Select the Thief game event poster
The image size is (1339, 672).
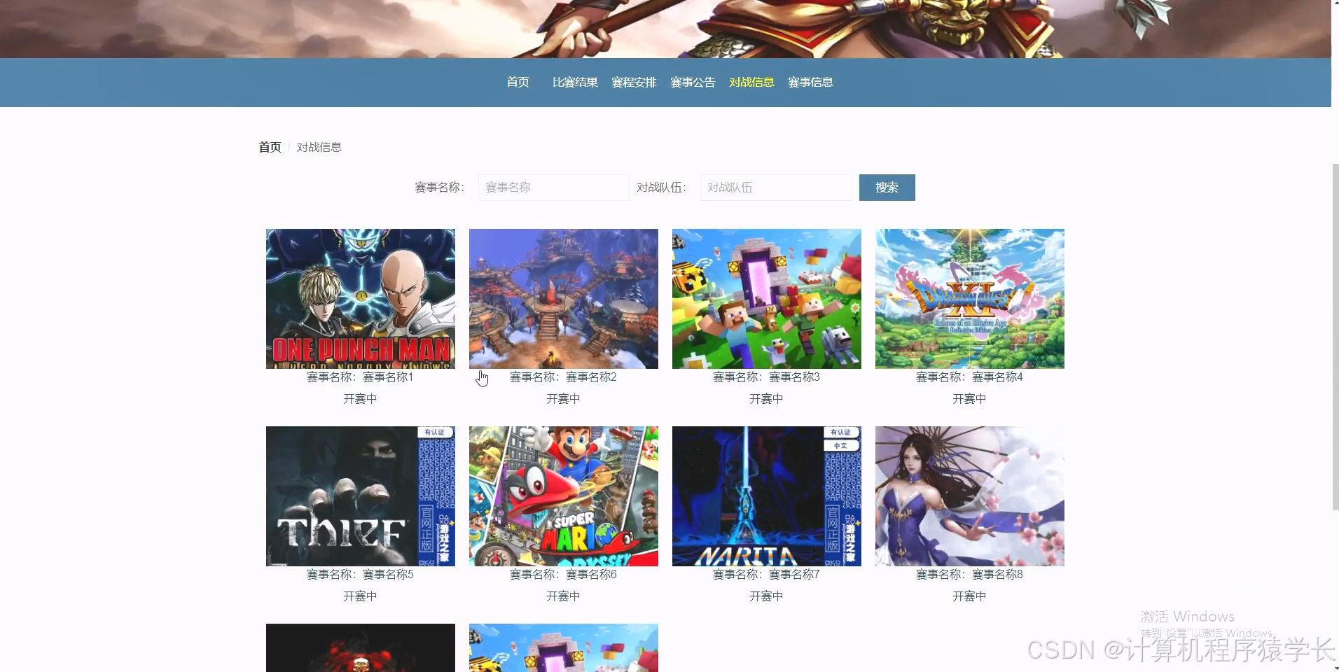[360, 496]
